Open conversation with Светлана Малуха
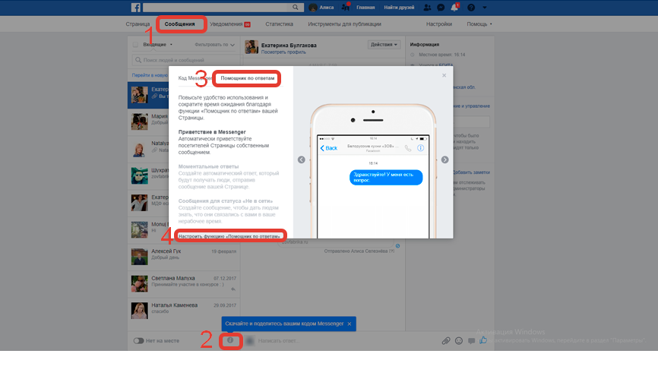 184,284
